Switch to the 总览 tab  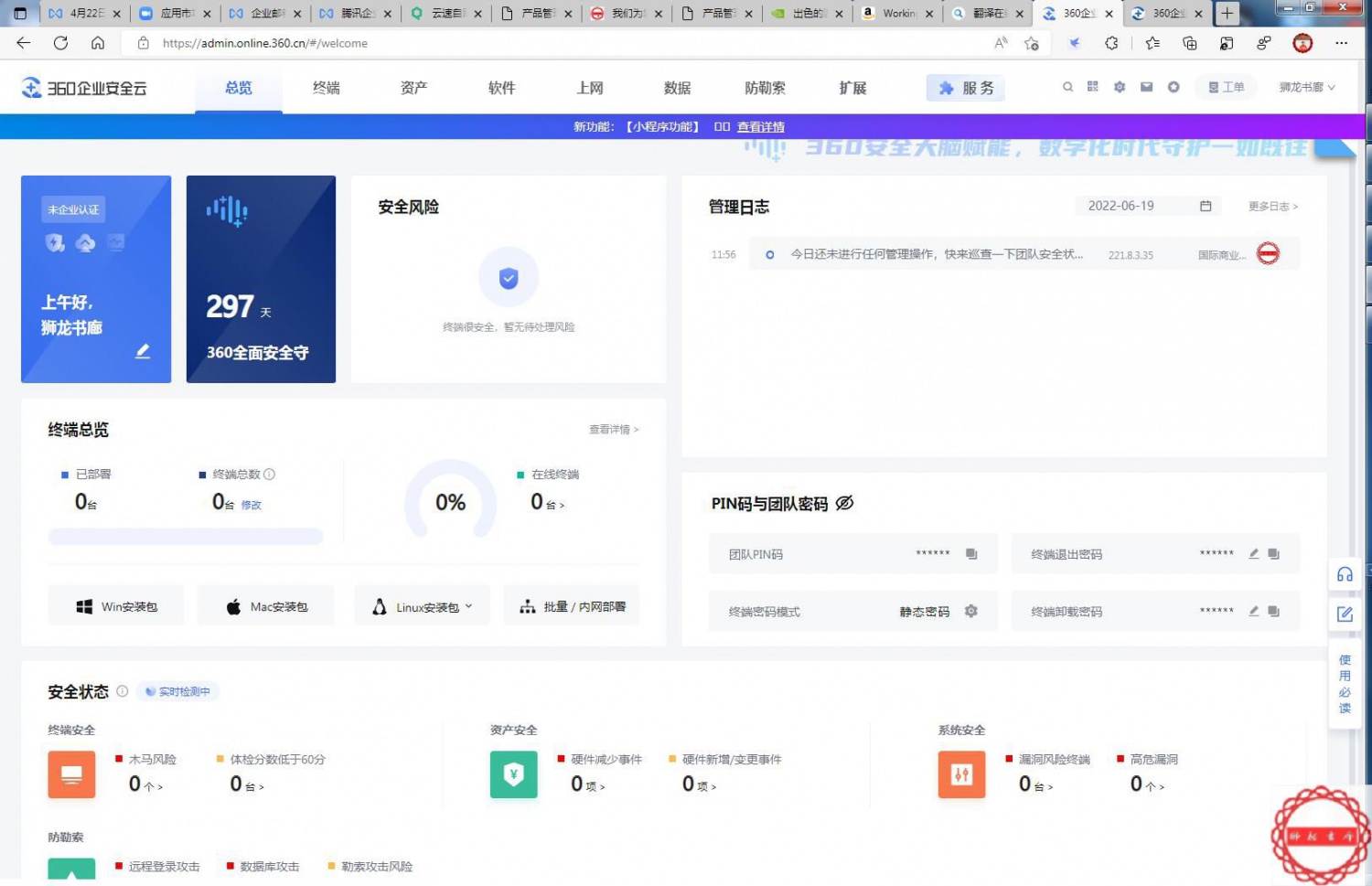click(239, 88)
